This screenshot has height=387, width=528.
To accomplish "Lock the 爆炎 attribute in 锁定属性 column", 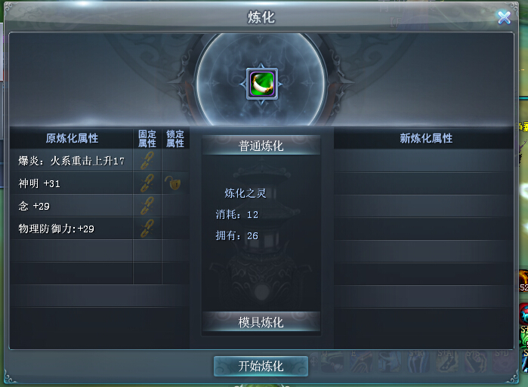I will pos(175,161).
